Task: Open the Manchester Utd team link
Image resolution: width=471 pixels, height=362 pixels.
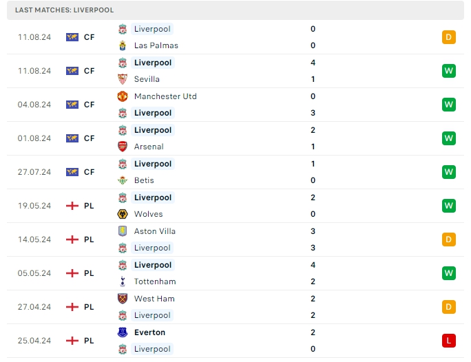Action: tap(165, 96)
